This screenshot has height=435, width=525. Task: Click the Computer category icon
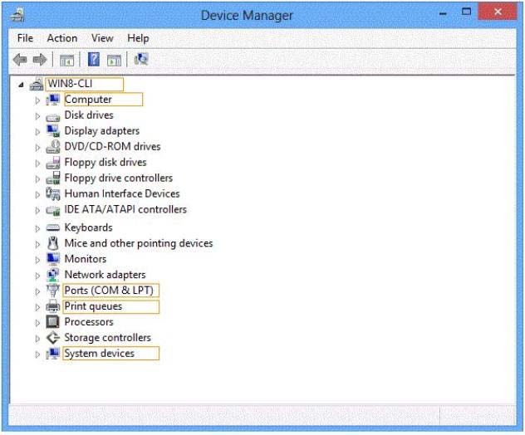coord(53,100)
